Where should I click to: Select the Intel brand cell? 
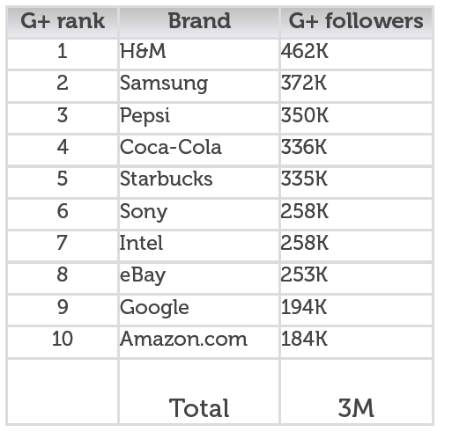click(199, 246)
